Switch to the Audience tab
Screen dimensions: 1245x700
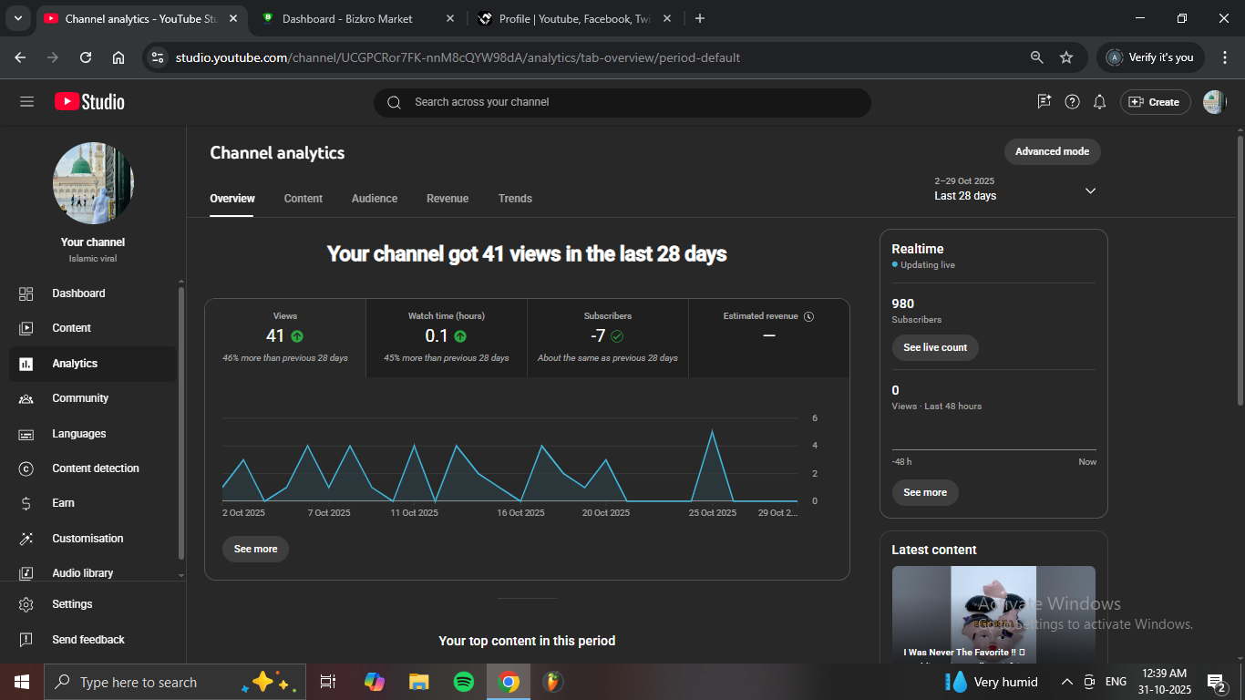pyautogui.click(x=375, y=199)
